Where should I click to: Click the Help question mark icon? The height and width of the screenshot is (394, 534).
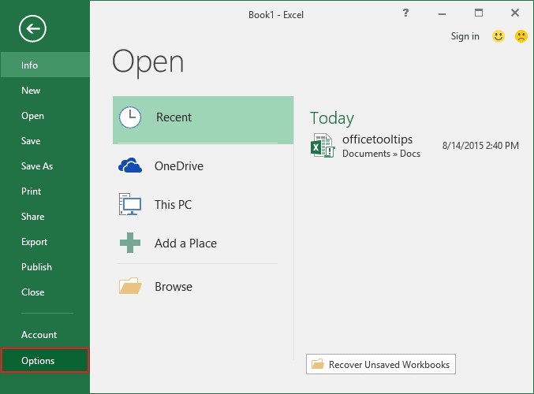tap(405, 13)
